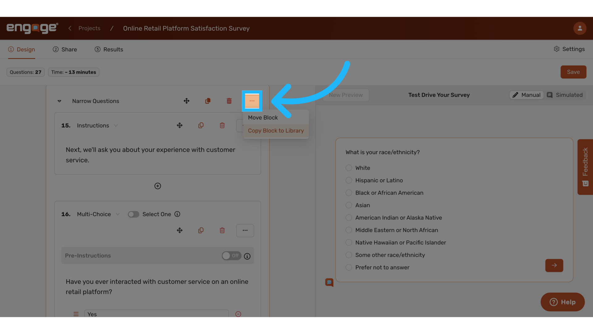593x334 pixels.
Task: Click the move icon for Narrow Questions block
Action: point(187,101)
